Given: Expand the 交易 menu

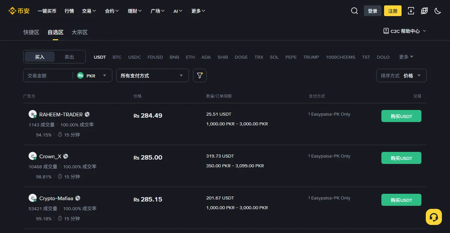Looking at the screenshot, I should 89,11.
